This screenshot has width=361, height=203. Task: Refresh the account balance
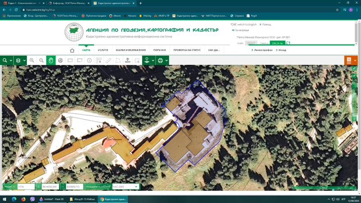click(288, 43)
